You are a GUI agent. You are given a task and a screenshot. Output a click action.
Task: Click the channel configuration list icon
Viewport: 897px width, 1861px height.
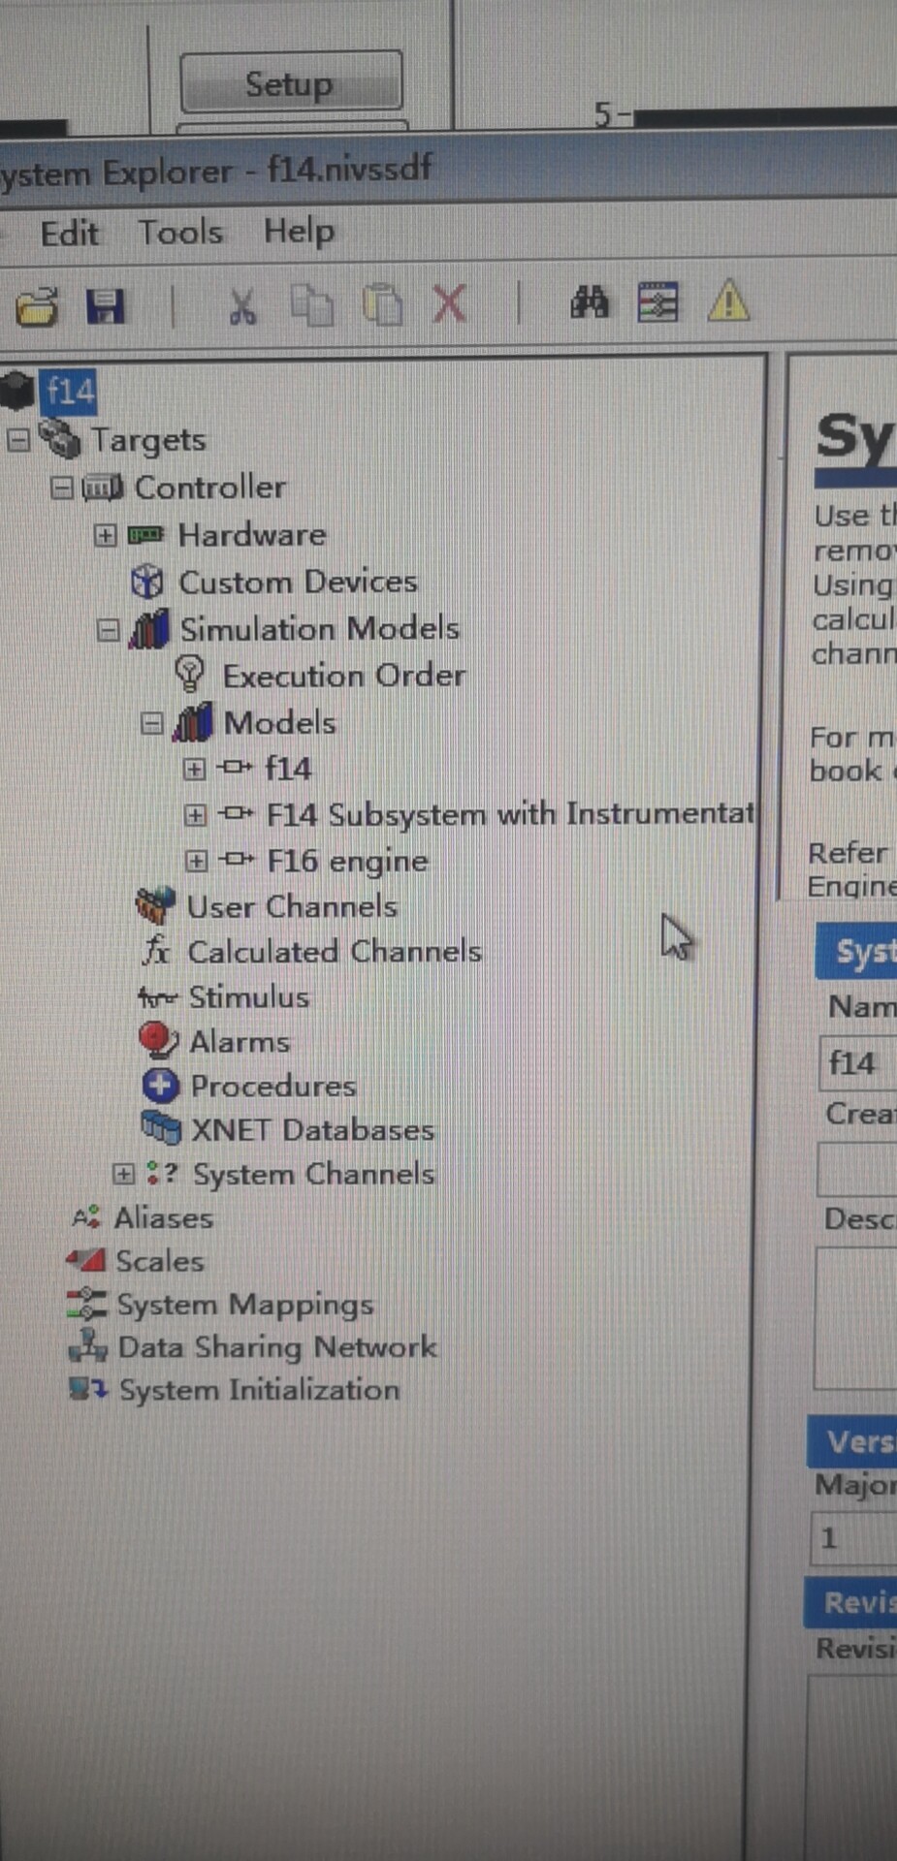click(657, 301)
